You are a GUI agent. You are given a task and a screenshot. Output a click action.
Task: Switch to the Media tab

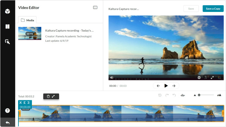tap(27, 20)
